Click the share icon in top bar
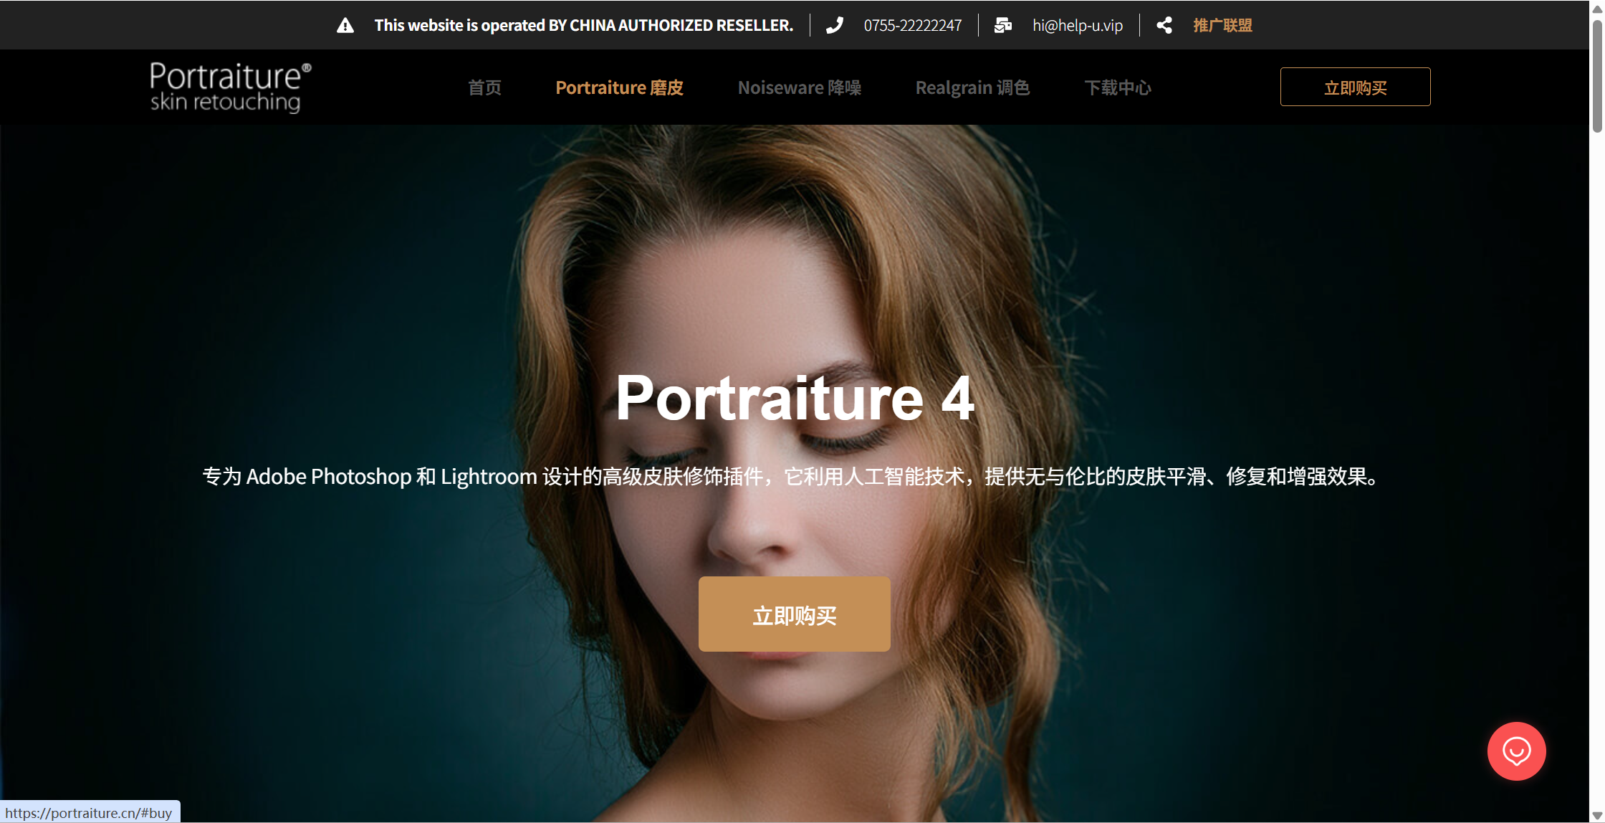 1164,26
